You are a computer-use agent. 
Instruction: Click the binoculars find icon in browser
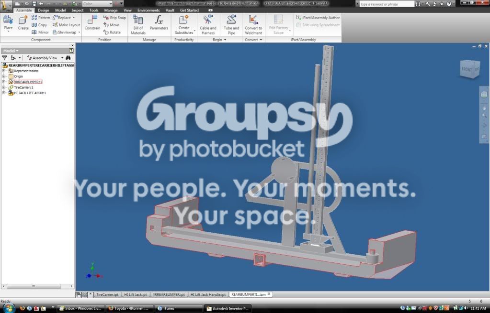pyautogui.click(x=68, y=58)
